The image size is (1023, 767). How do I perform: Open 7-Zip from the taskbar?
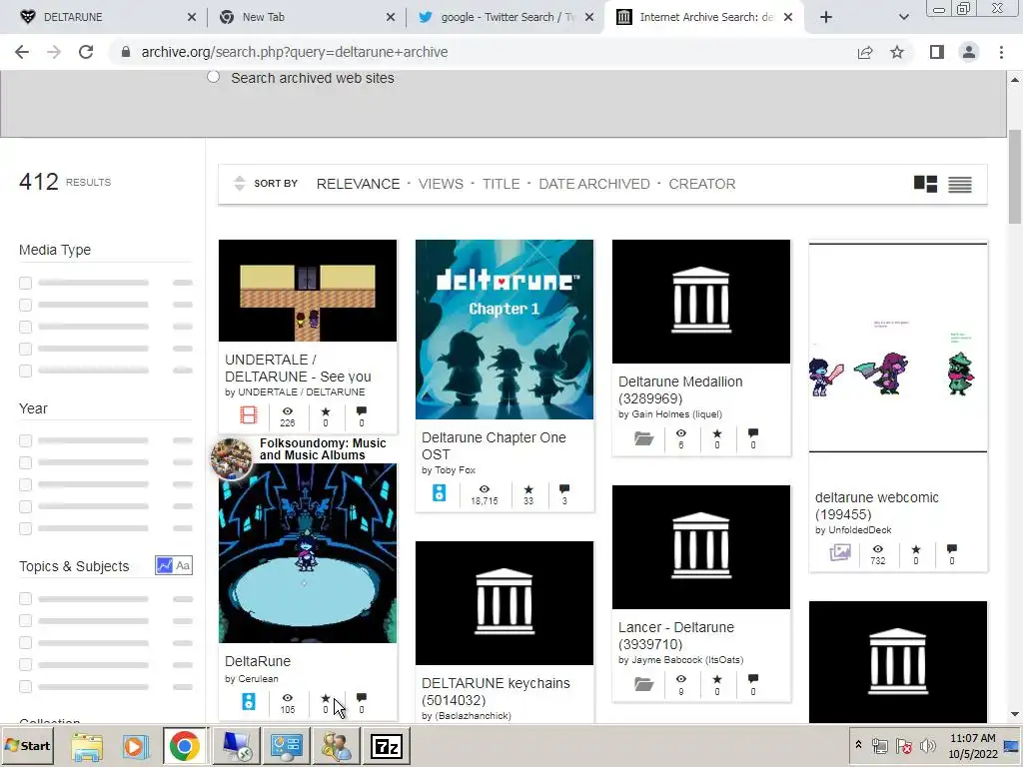pyautogui.click(x=387, y=746)
